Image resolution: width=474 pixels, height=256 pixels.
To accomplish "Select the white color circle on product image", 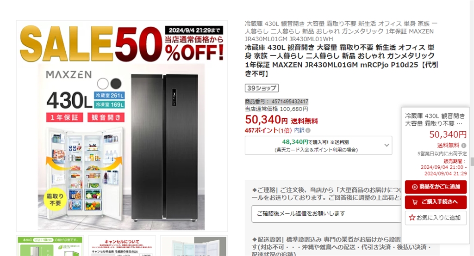I will coord(103,83).
